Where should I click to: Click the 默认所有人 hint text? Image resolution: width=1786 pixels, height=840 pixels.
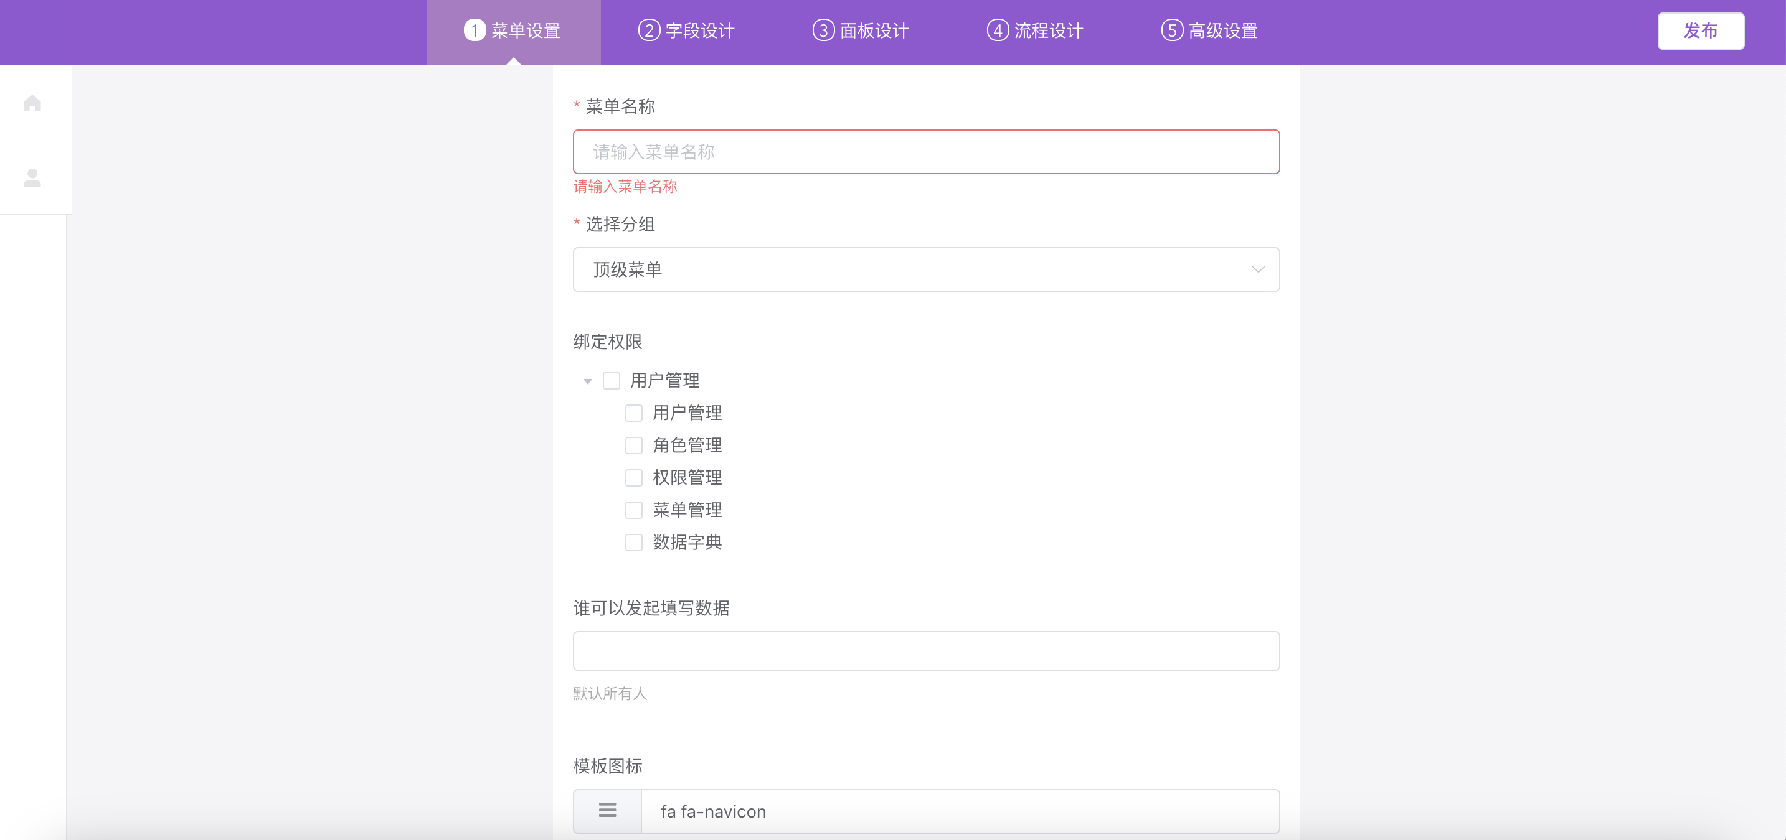(610, 693)
